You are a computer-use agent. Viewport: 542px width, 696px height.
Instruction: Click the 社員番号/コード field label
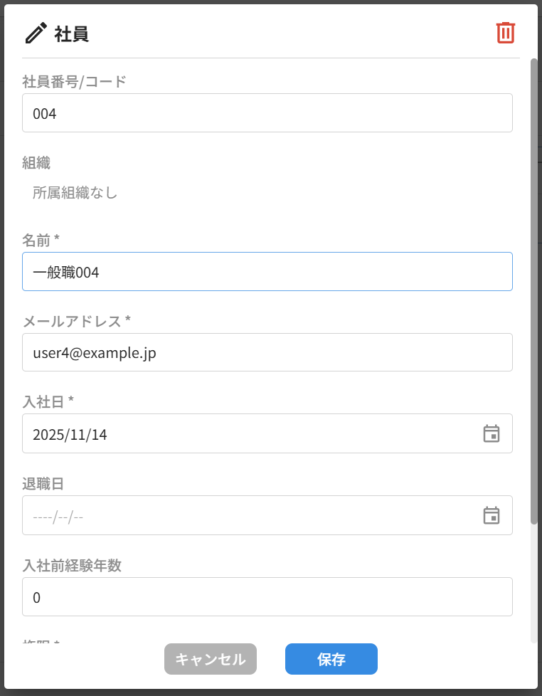tap(73, 82)
